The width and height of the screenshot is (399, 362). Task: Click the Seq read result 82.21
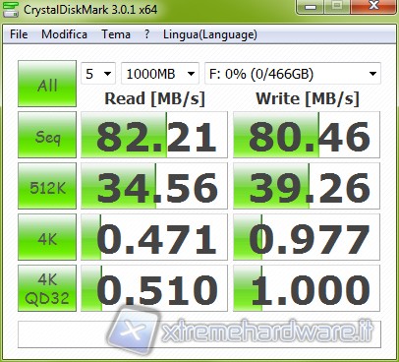154,135
